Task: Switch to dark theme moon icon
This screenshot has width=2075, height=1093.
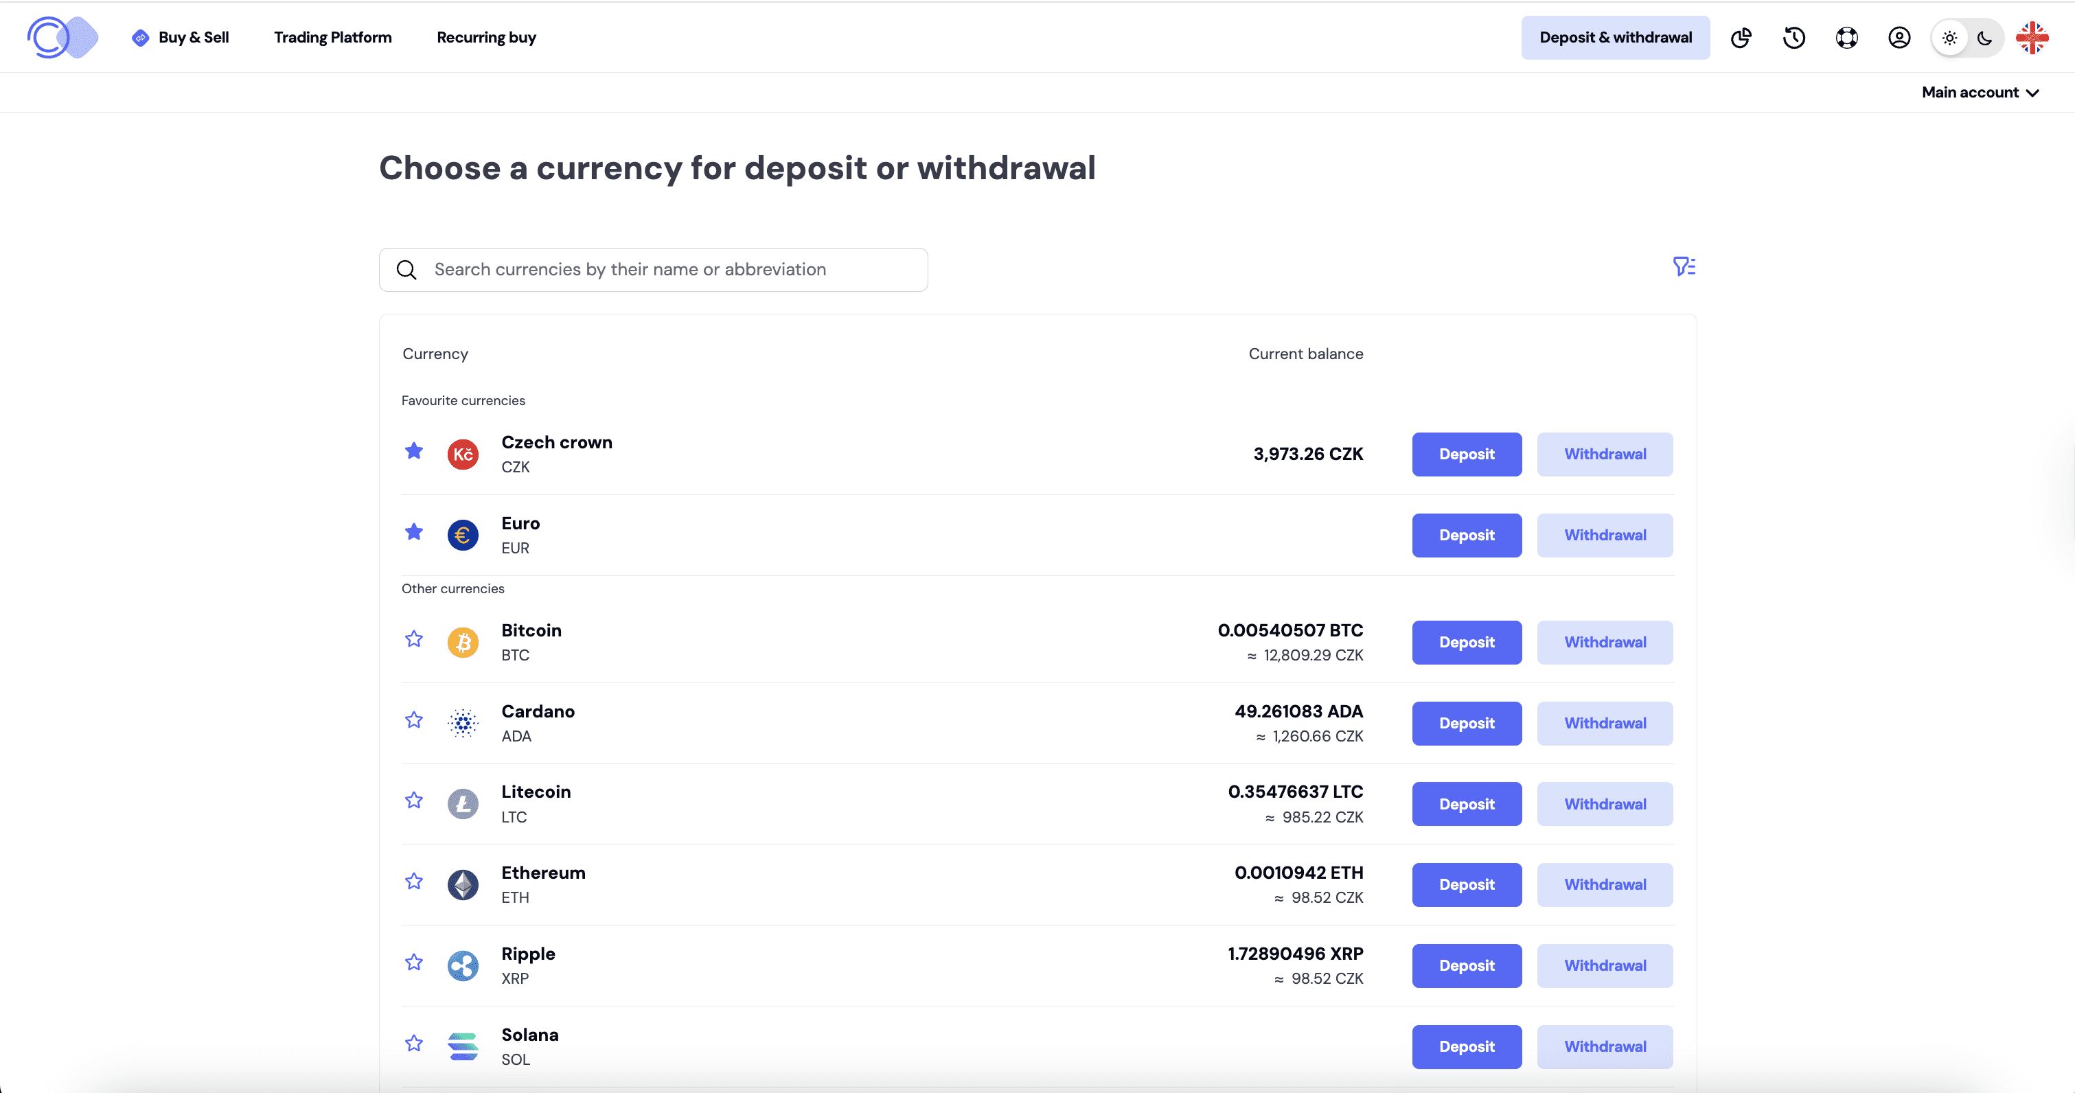Action: (1985, 38)
